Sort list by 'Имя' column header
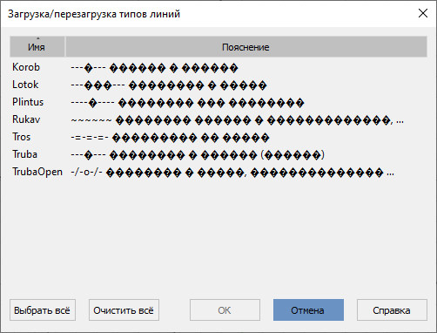This screenshot has width=437, height=333. 37,47
